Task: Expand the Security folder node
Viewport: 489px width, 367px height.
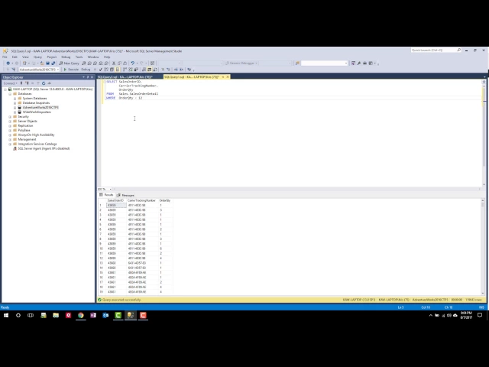Action: (x=10, y=117)
